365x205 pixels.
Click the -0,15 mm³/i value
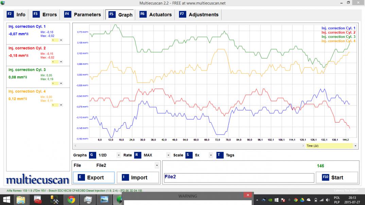click(18, 56)
